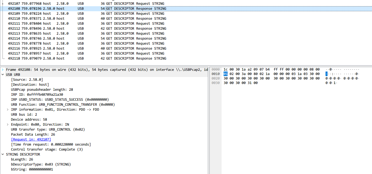
Task: Collapse the STRING DESCRIPTOR subtree
Action: (3, 154)
